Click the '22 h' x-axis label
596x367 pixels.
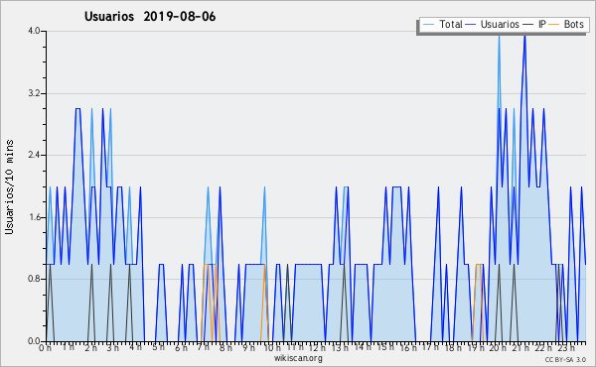point(544,348)
